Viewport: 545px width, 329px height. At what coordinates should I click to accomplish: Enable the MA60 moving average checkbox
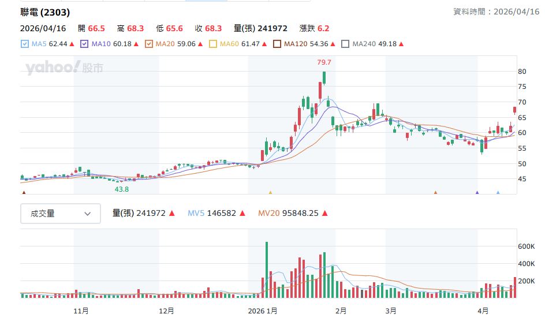pos(213,43)
